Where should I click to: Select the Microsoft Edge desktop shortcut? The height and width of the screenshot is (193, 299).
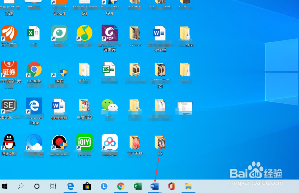(34, 105)
